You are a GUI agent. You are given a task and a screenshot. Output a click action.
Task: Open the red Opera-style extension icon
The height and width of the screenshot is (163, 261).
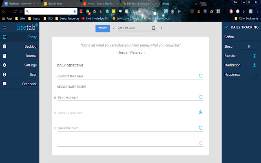click(x=231, y=11)
